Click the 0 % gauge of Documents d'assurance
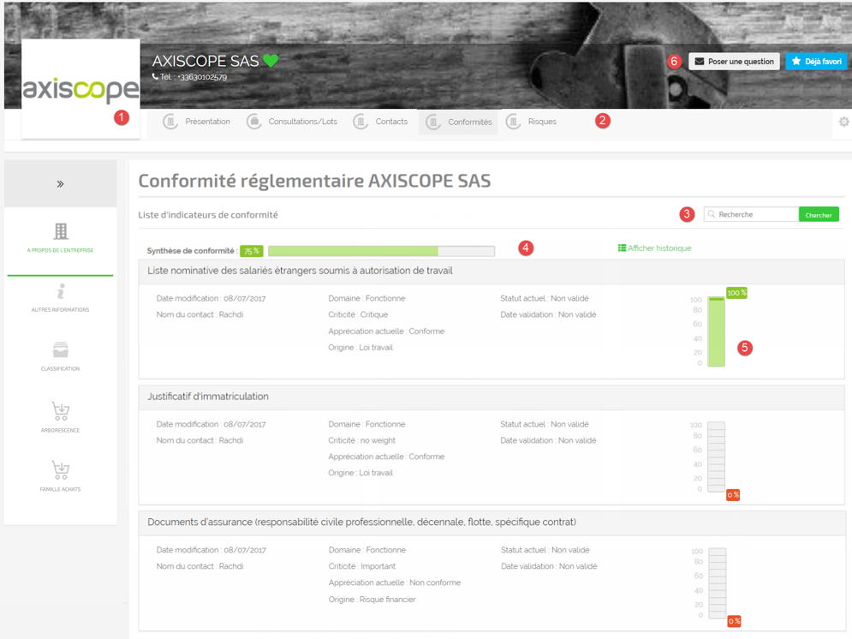This screenshot has width=852, height=639. coord(718,583)
